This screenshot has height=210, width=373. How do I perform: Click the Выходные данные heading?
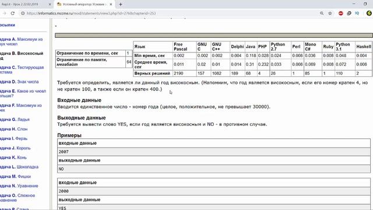(x=82, y=118)
